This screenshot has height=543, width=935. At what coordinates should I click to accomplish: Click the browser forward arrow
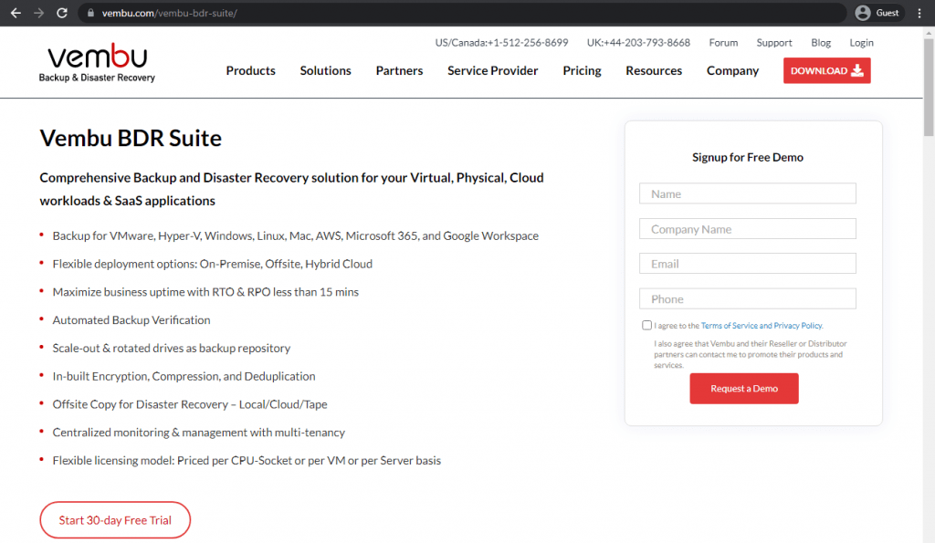tap(38, 13)
